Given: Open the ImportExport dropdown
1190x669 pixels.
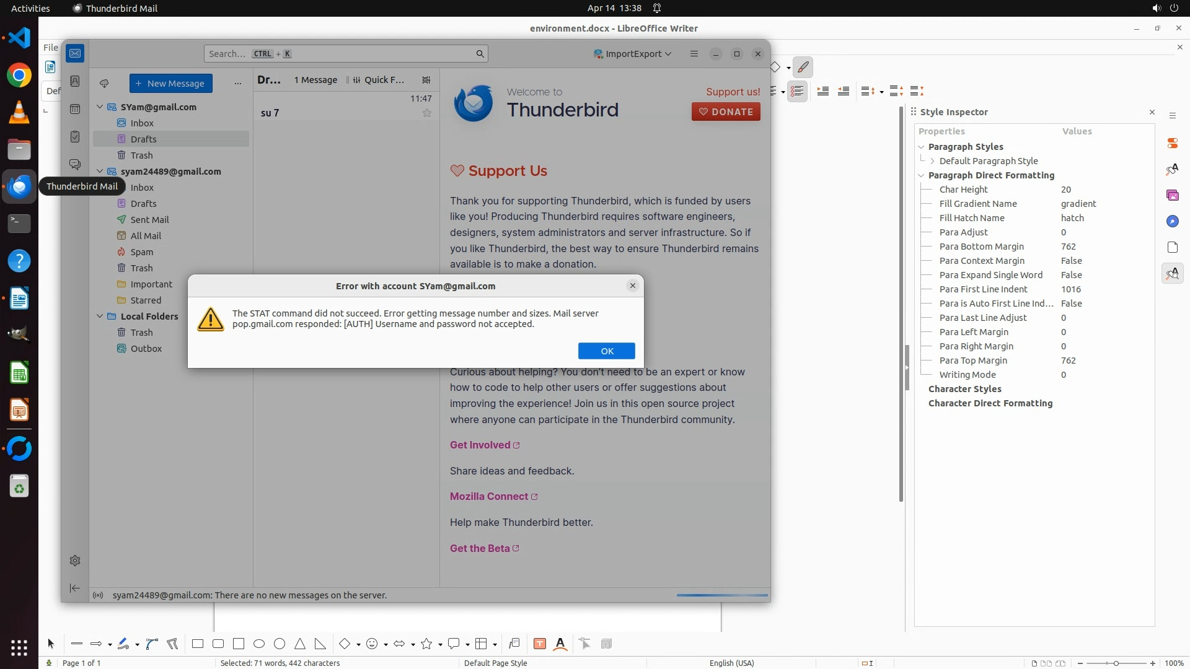Looking at the screenshot, I should [x=632, y=54].
